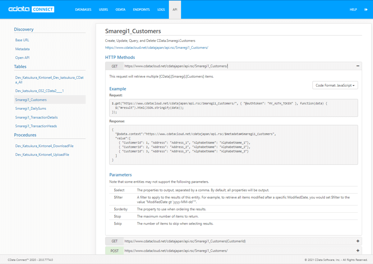Screen dimensions: 373x264
Task: Click Help in the top bar
Action: click(353, 10)
